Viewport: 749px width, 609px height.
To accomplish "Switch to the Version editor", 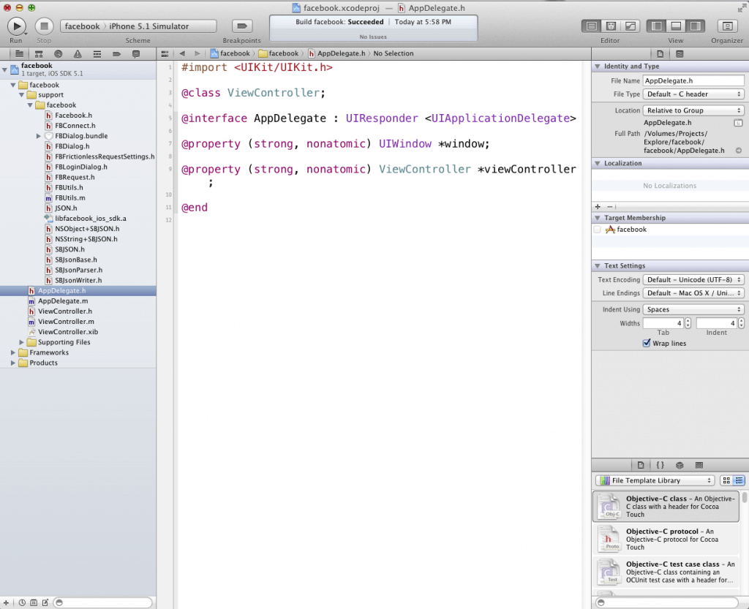I will click(x=630, y=26).
